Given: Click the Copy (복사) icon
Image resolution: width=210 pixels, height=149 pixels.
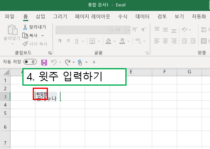Looking at the screenshot, I should (x=25, y=35).
